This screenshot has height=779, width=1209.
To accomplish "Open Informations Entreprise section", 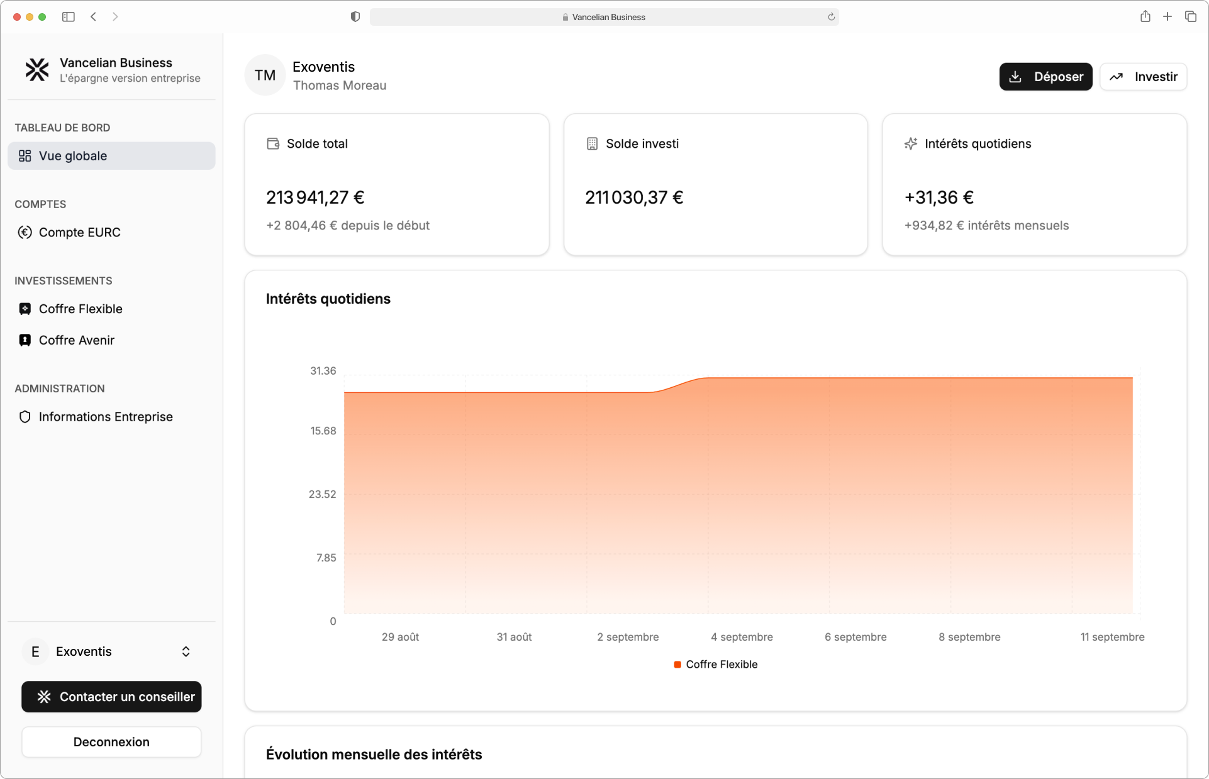I will [x=105, y=417].
